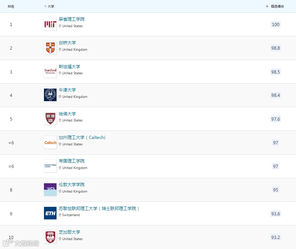
Task: Click rank number 8
Action: [11, 190]
